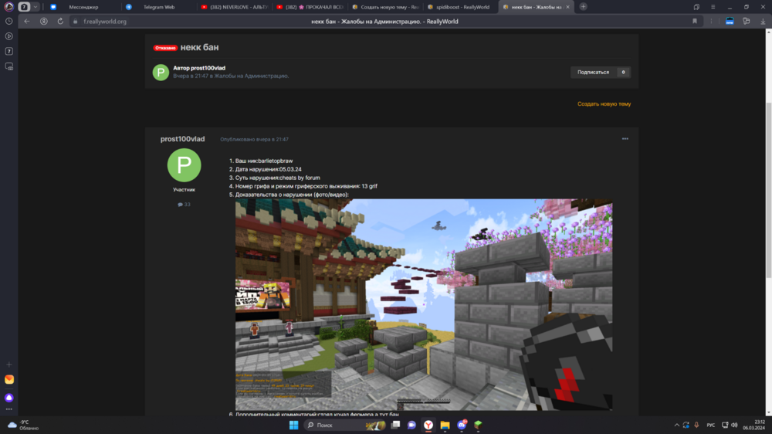Open the browser profile avatar at top left
The image size is (772, 434).
[x=8, y=7]
